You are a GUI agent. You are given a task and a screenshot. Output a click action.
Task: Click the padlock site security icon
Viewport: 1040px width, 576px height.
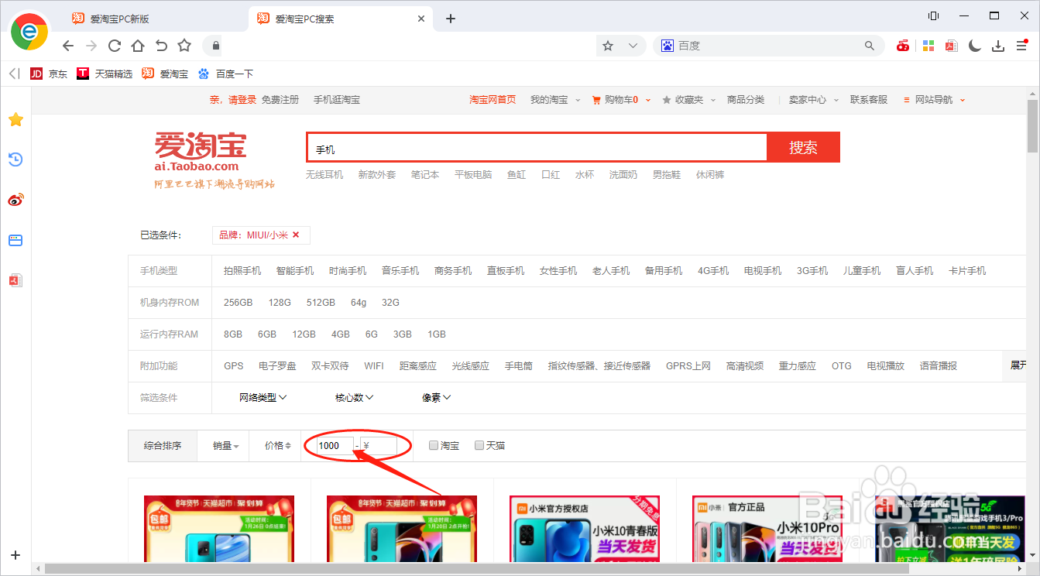[216, 46]
